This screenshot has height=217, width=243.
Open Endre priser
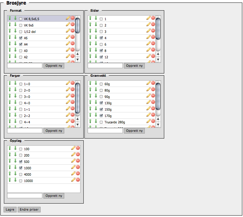(x=29, y=210)
